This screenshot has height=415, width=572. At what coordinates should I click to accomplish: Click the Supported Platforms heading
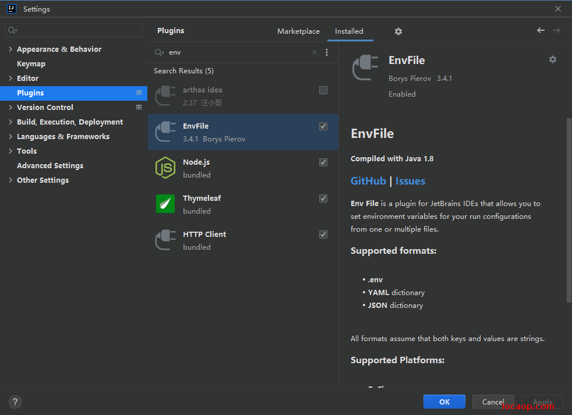(x=397, y=360)
